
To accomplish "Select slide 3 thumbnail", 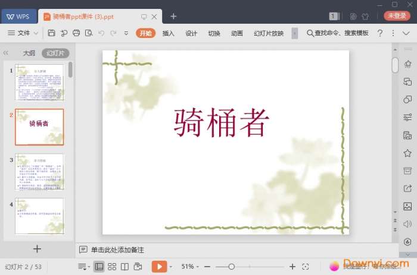I will point(39,172).
